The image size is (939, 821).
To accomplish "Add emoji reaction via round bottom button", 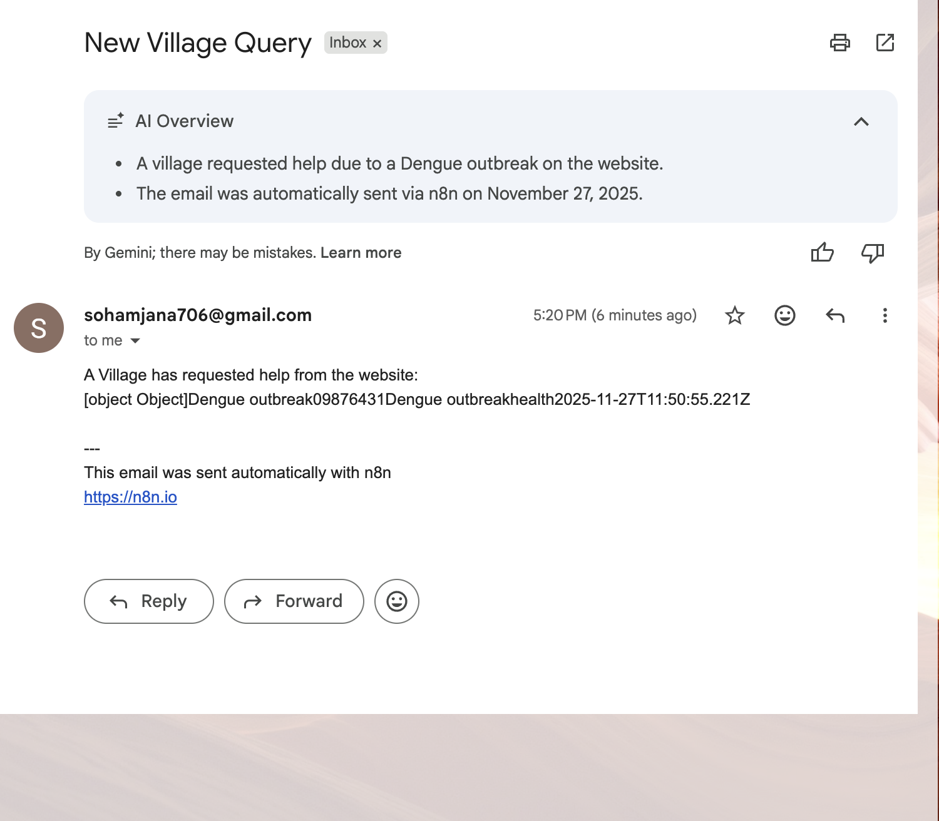I will pos(397,601).
